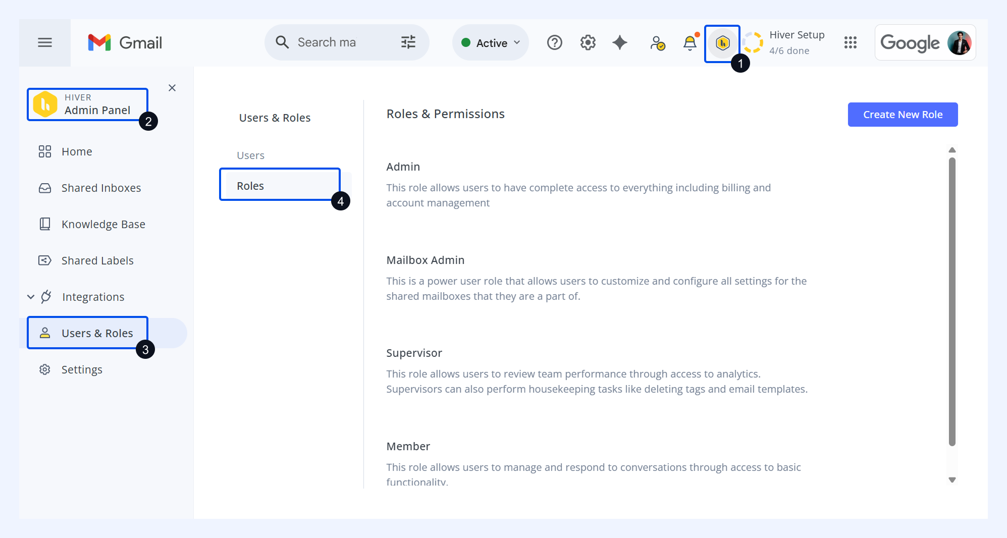
Task: Click the roles list scrollbar thumb
Action: pos(952,302)
